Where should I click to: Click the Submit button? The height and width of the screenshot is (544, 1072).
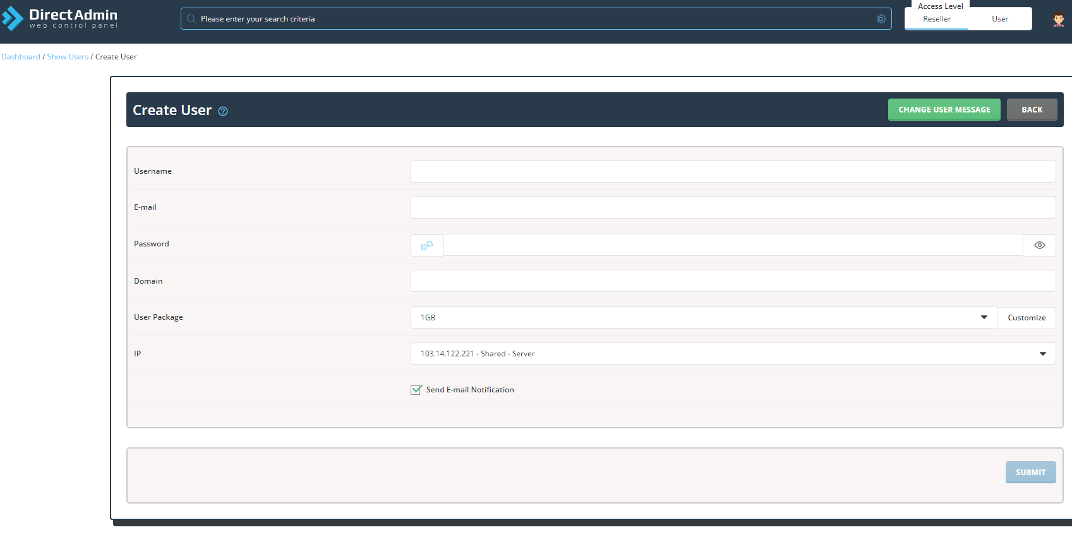pyautogui.click(x=1030, y=473)
